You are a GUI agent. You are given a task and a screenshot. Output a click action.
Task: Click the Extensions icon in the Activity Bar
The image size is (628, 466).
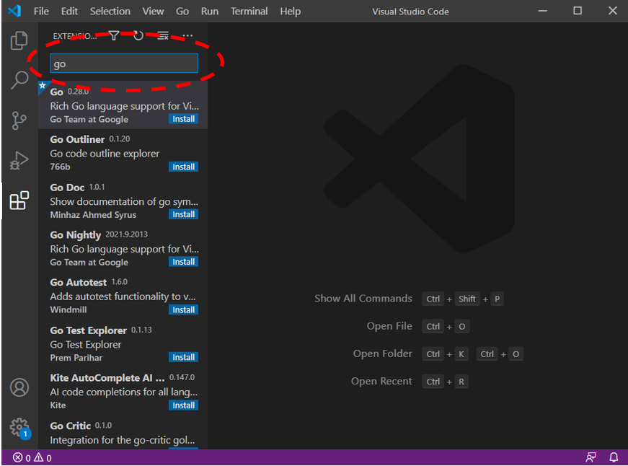pyautogui.click(x=19, y=201)
